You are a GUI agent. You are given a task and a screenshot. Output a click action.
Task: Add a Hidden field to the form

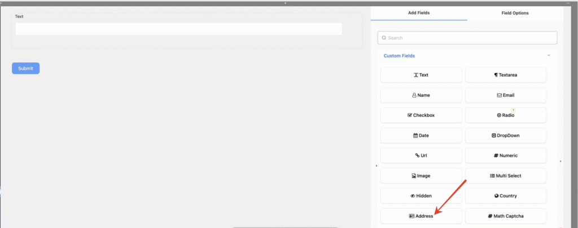tap(421, 196)
